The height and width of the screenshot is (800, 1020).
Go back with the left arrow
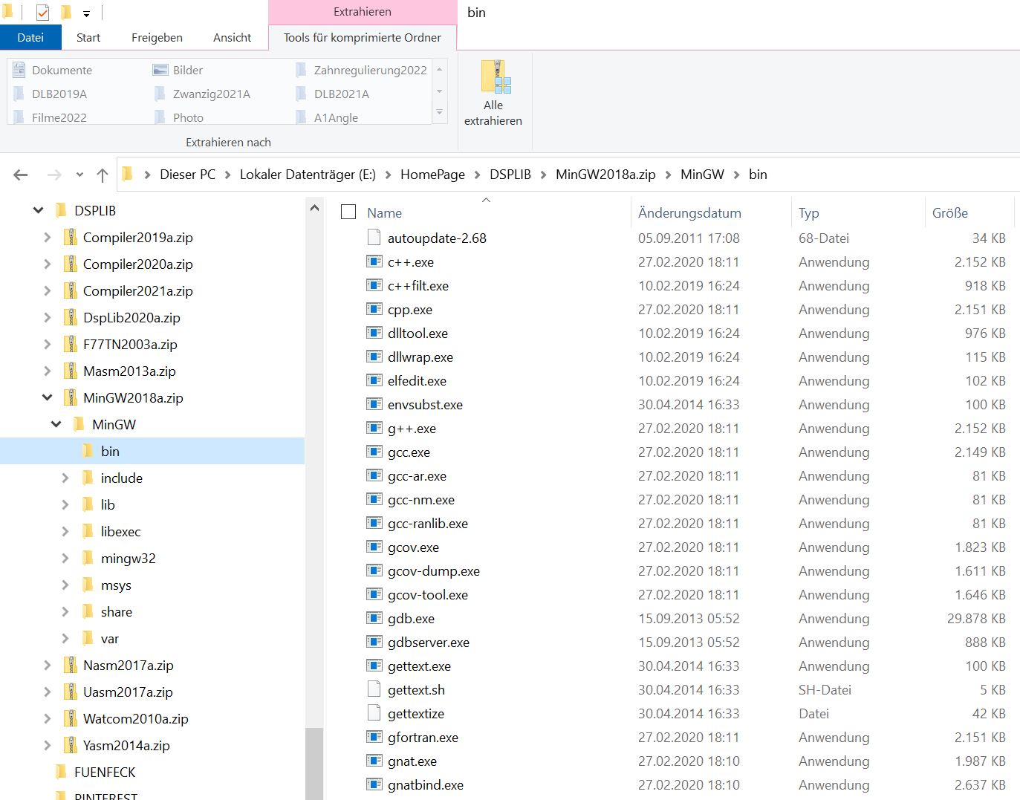[21, 175]
